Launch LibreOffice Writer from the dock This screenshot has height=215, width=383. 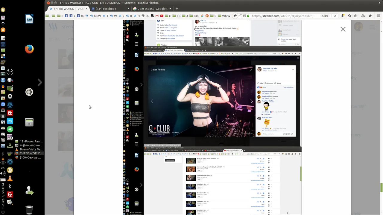pyautogui.click(x=29, y=19)
